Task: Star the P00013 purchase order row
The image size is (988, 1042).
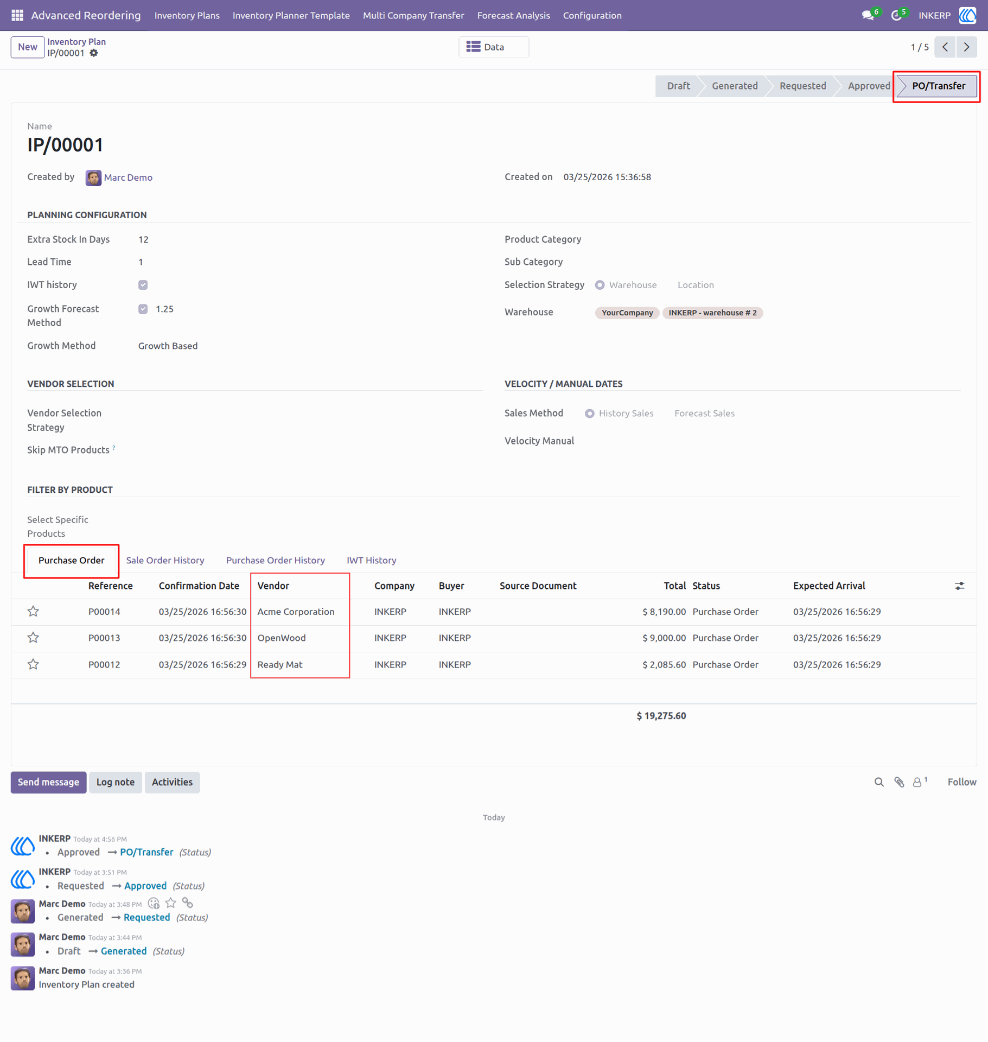Action: [x=33, y=638]
